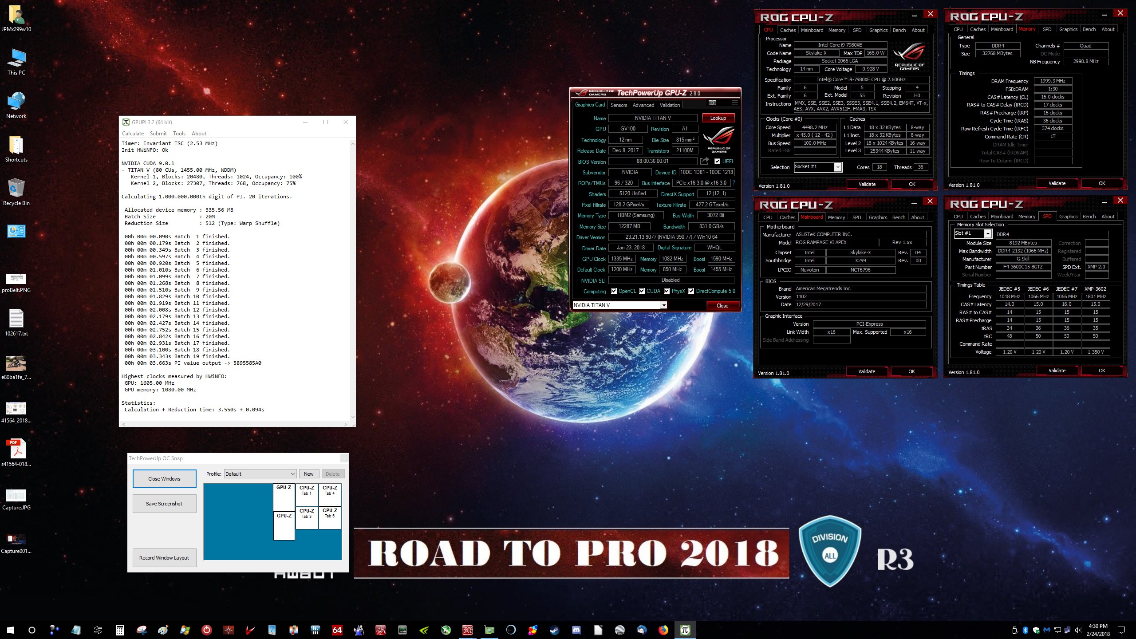Switch to Sensors tab in GPU-Z
This screenshot has height=639, width=1136.
click(x=619, y=105)
